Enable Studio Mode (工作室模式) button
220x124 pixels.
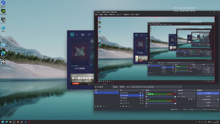208,103
